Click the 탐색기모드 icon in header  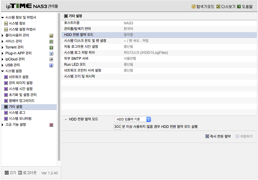(194, 7)
